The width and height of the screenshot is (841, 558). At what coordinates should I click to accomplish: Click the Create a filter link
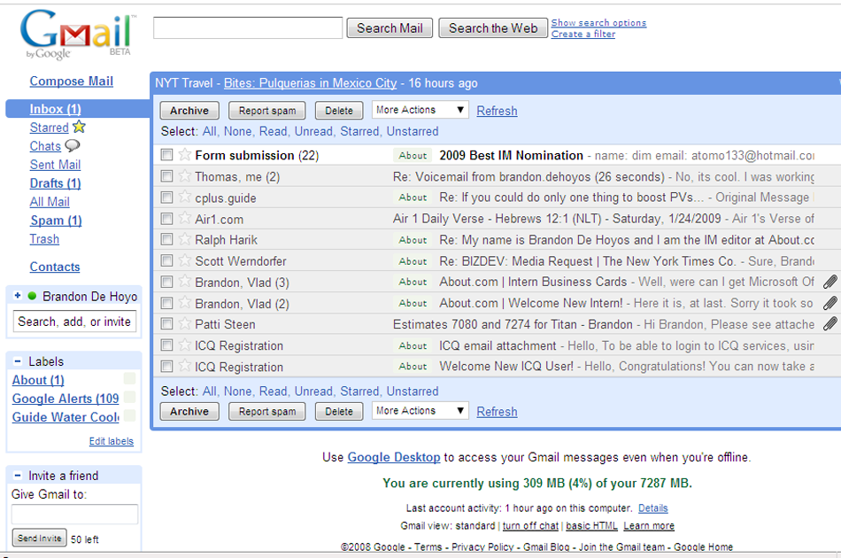[583, 34]
